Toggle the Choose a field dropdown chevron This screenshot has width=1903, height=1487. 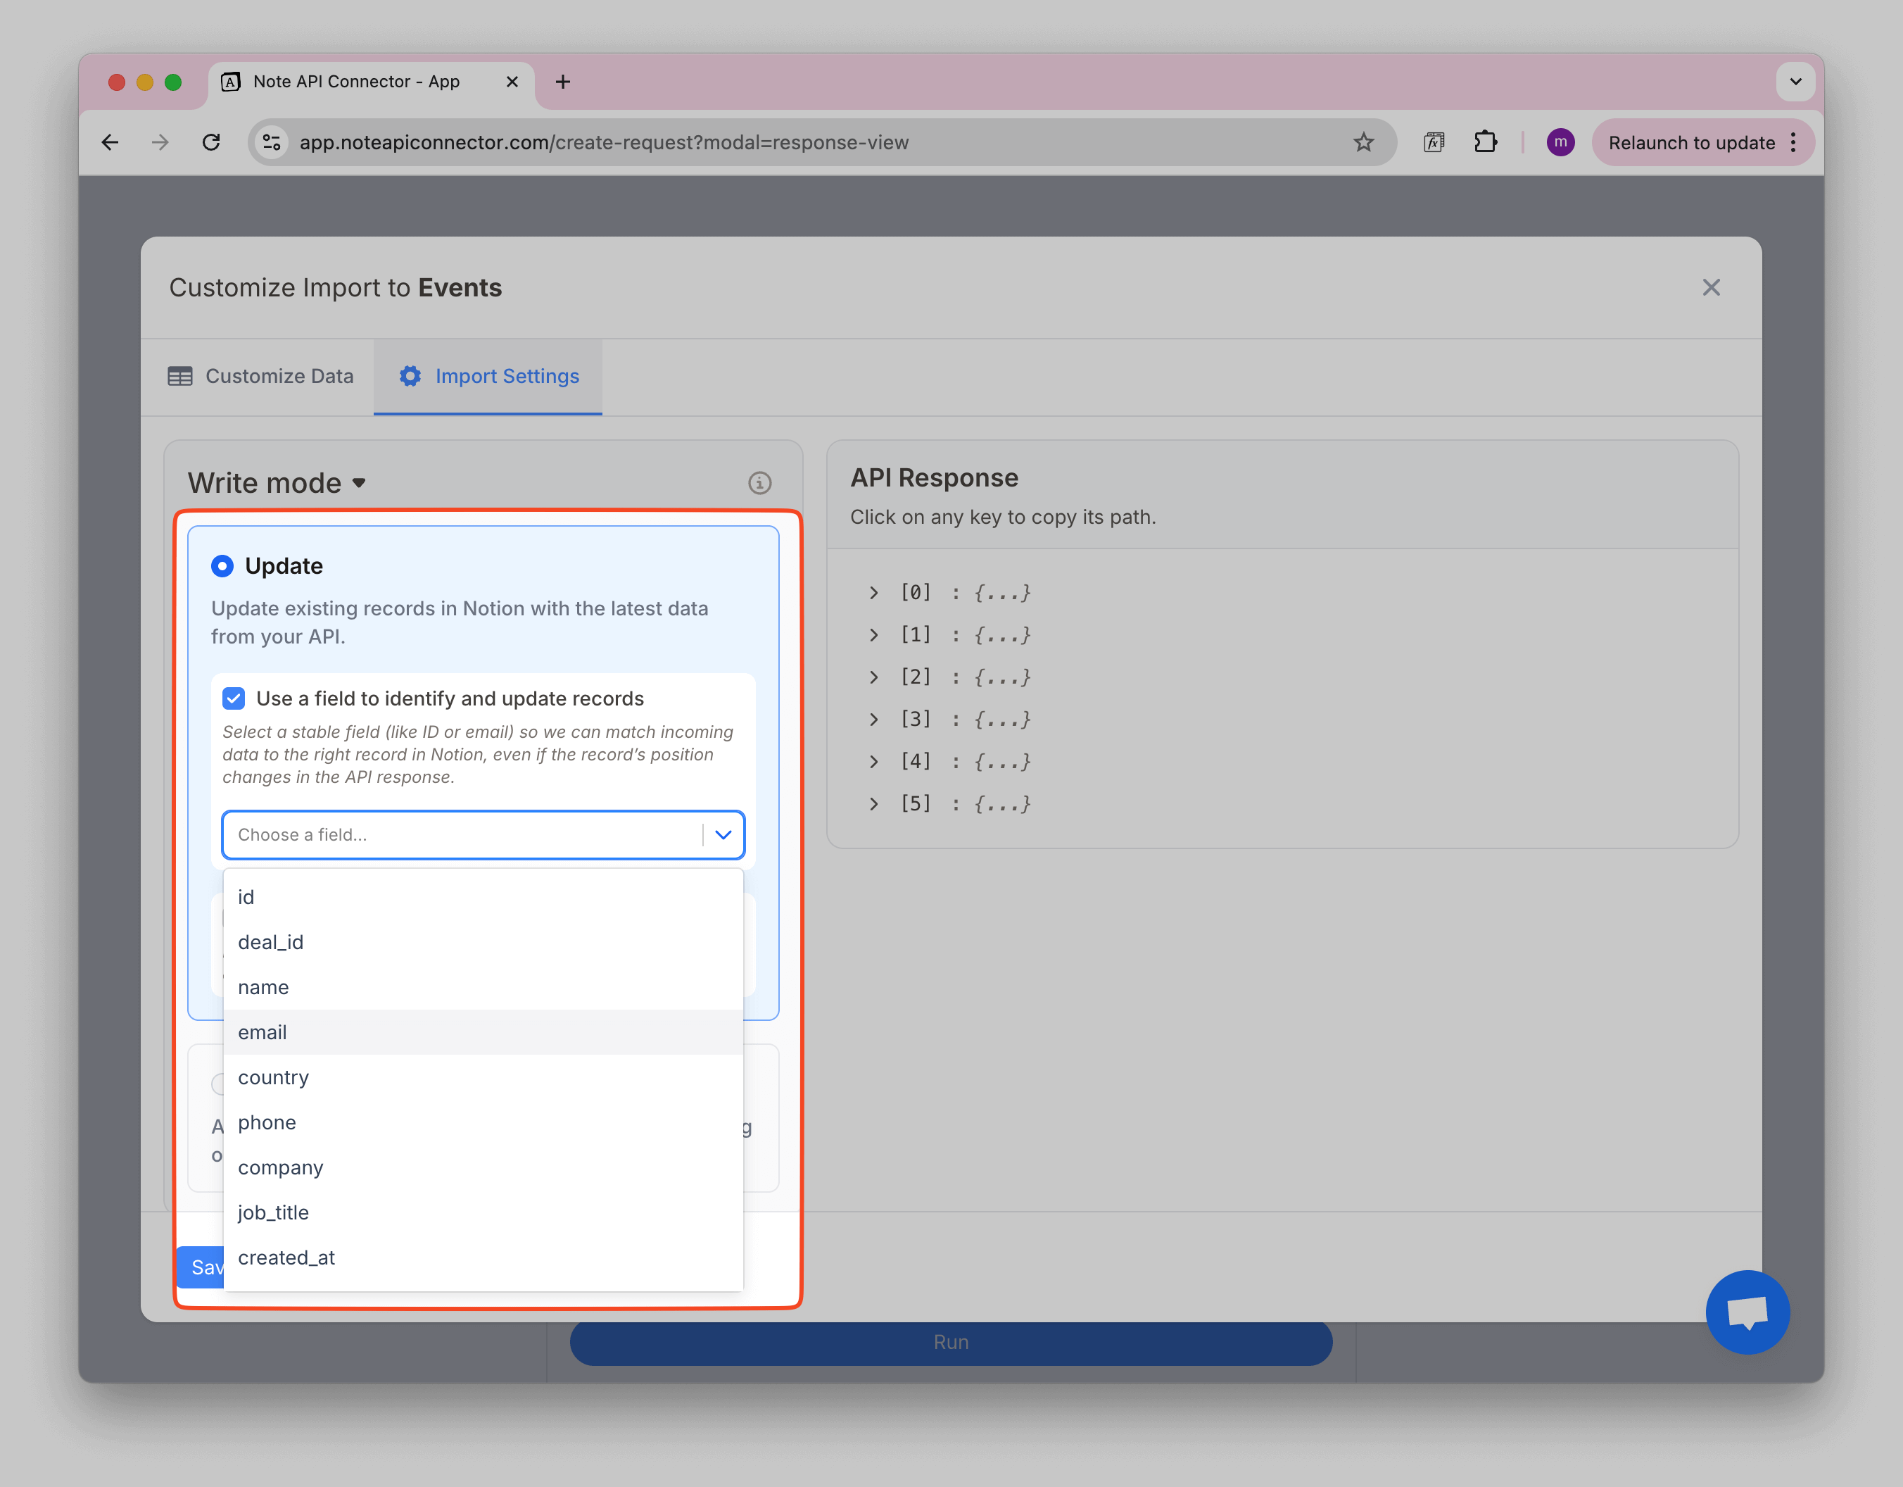pos(723,835)
